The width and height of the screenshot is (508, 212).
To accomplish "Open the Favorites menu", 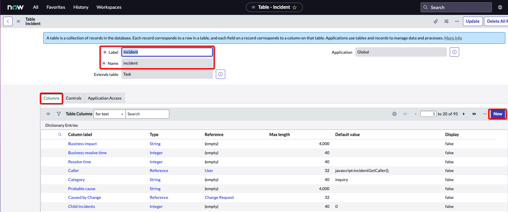I will pyautogui.click(x=56, y=7).
